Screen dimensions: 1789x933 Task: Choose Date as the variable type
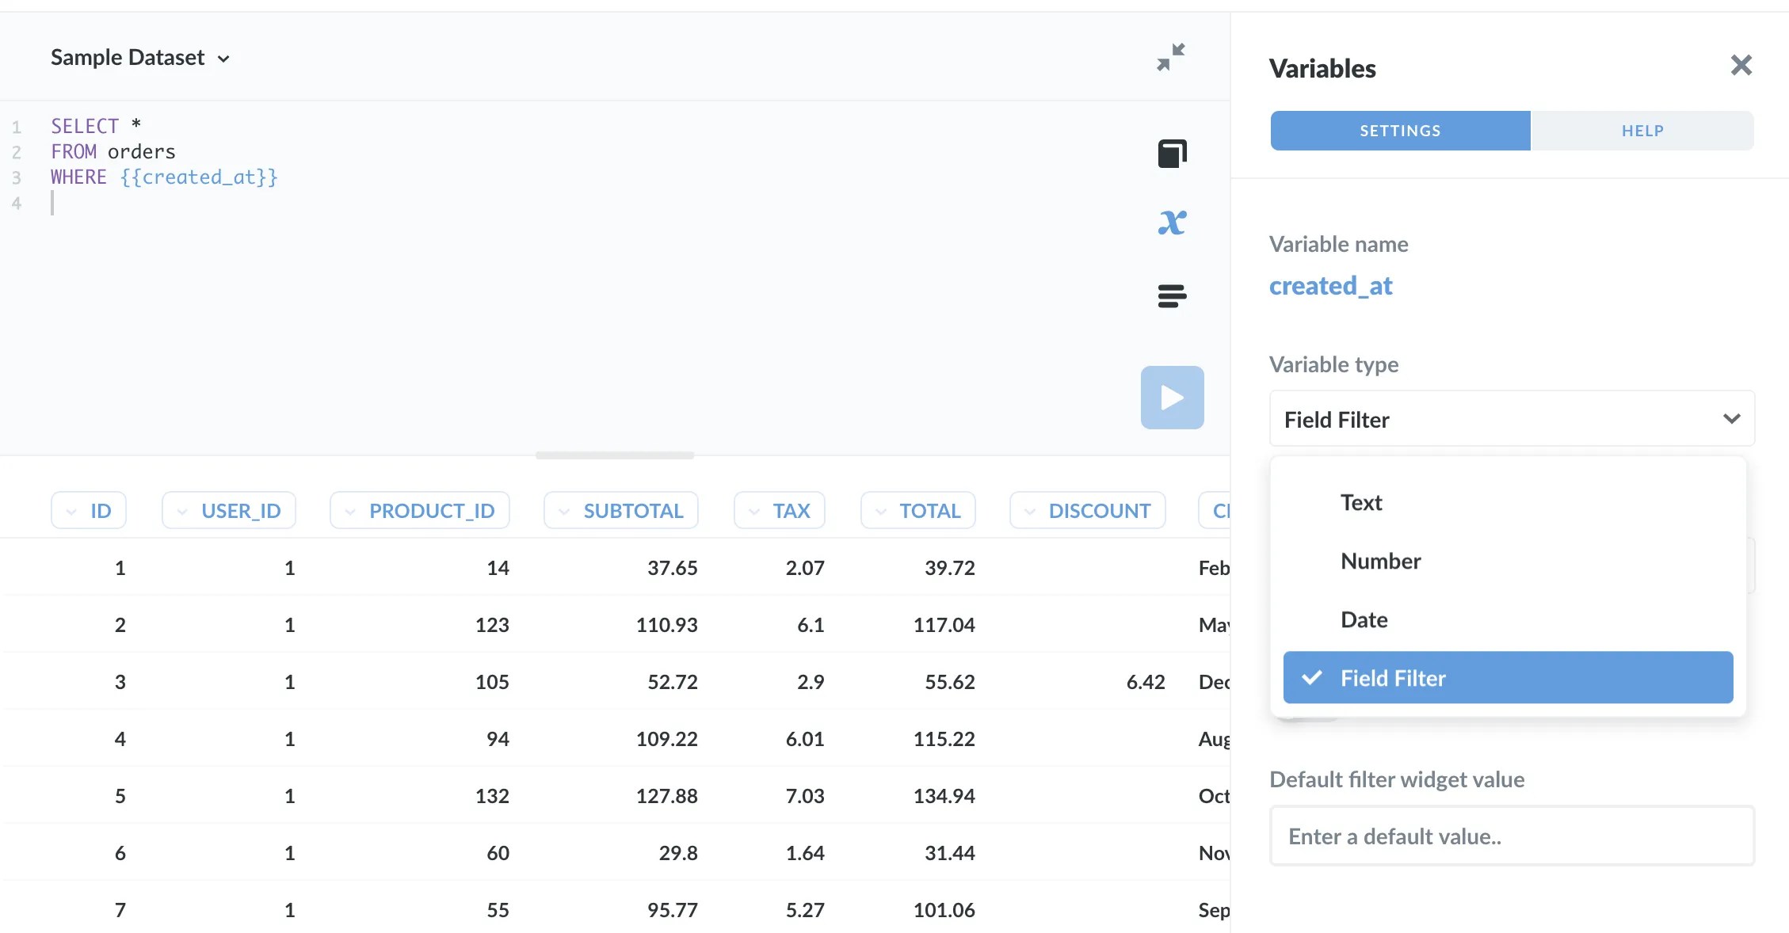(x=1364, y=619)
